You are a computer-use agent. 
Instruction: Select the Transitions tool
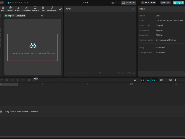tap(26, 9)
